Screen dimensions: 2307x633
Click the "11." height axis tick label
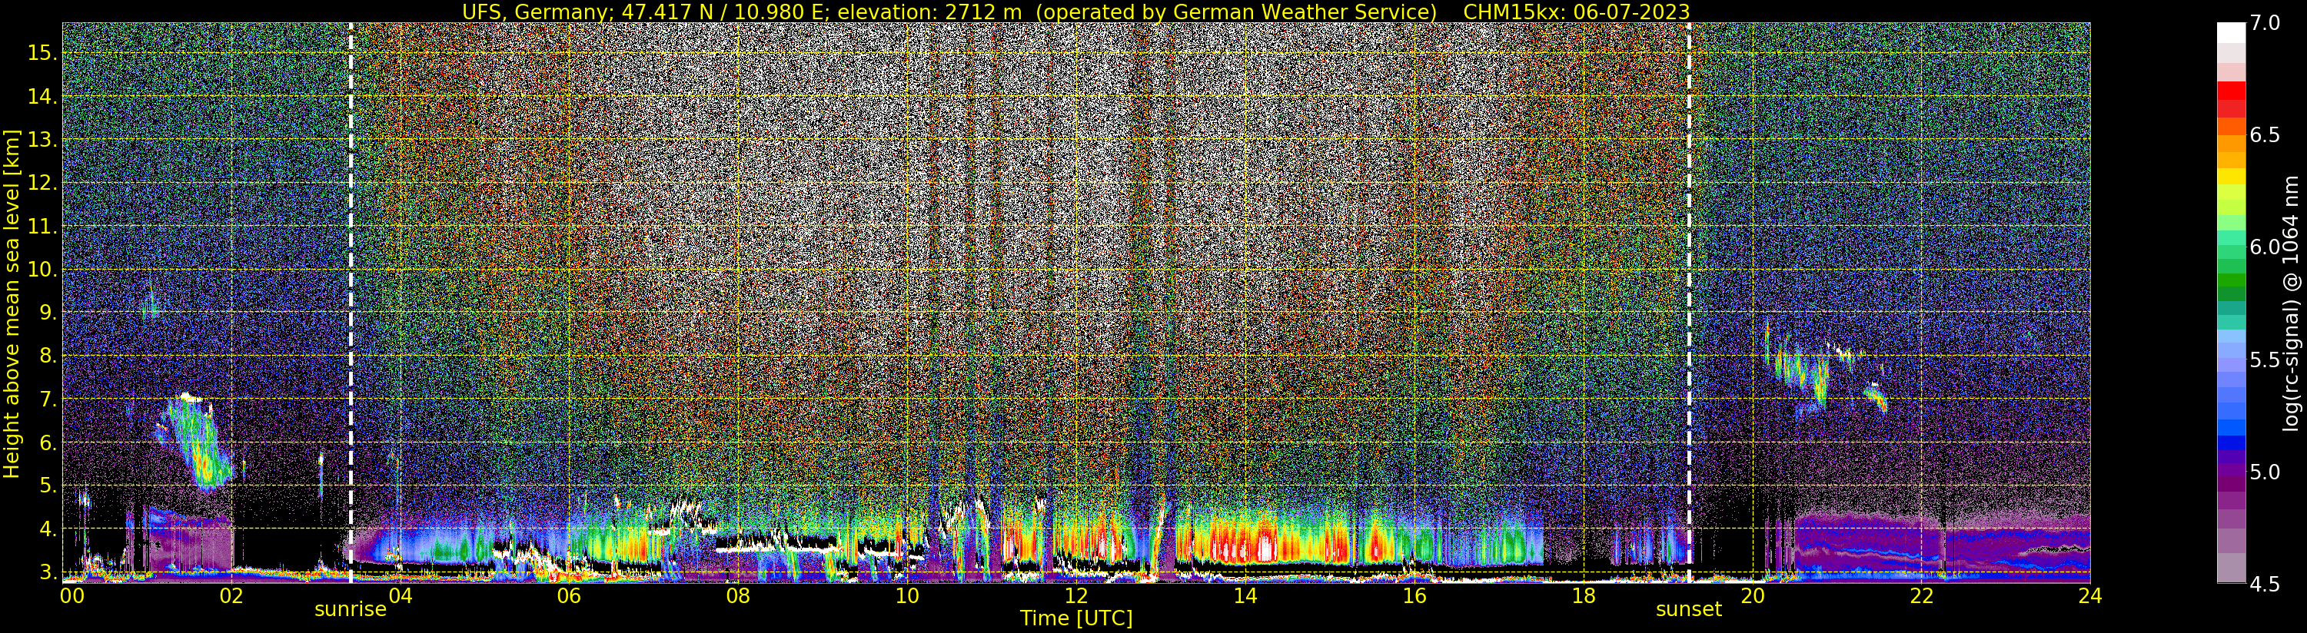coord(42,227)
